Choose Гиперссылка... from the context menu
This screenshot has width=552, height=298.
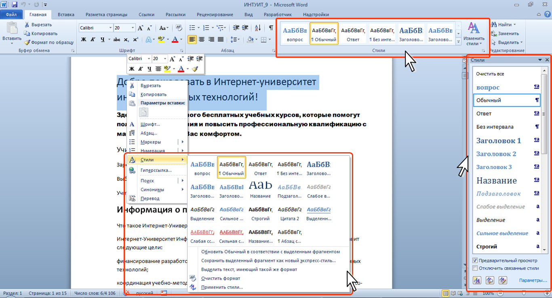point(156,170)
